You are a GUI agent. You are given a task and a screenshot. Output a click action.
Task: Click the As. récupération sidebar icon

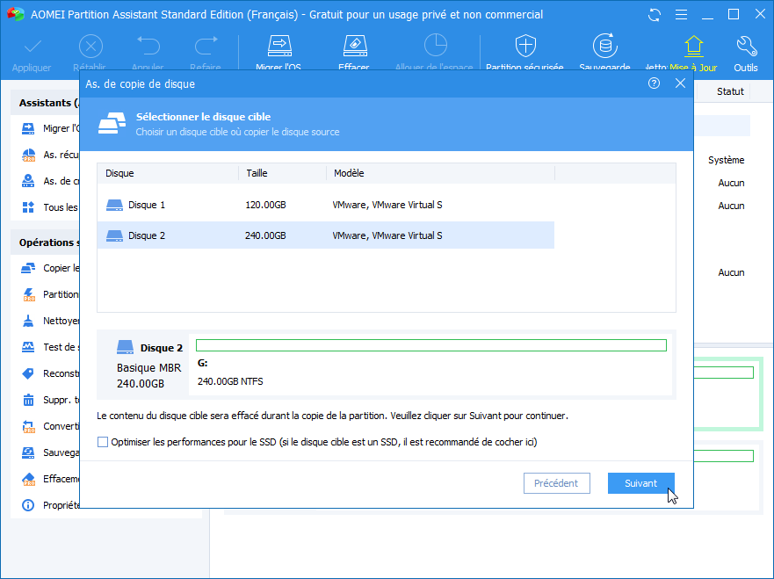[x=28, y=155]
